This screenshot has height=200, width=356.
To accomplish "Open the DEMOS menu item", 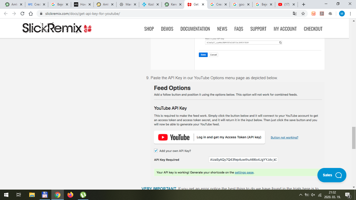I will [x=167, y=29].
